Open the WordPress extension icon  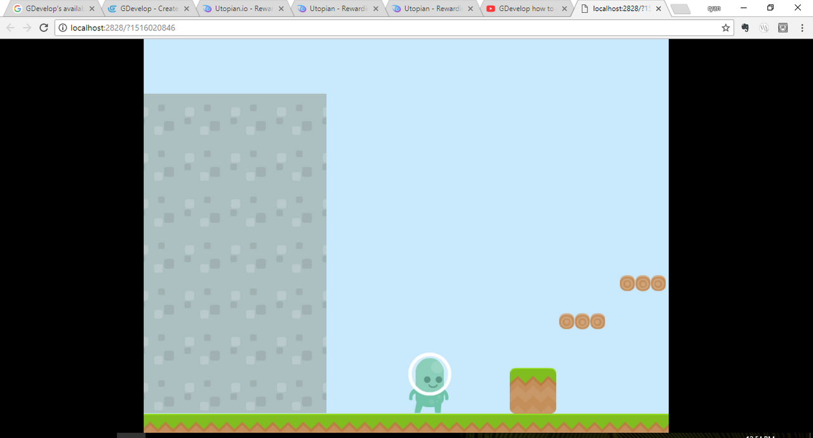pyautogui.click(x=764, y=27)
